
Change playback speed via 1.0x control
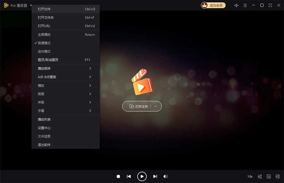250,176
